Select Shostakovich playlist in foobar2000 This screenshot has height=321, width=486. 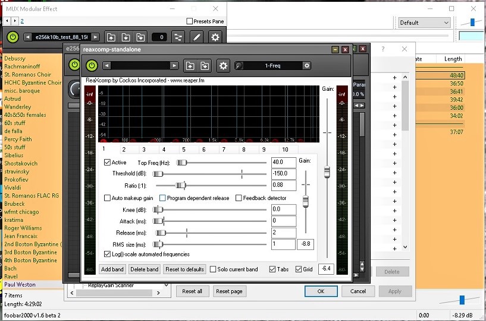pyautogui.click(x=21, y=163)
